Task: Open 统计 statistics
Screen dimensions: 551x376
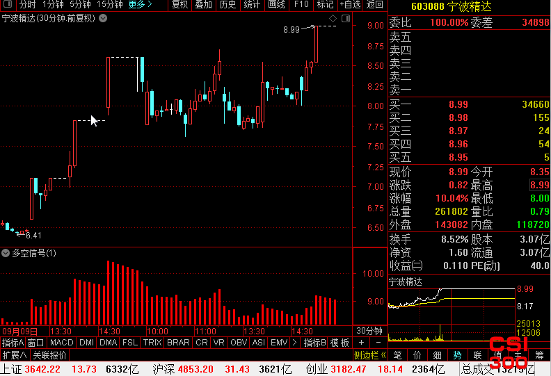Action: 252,5
